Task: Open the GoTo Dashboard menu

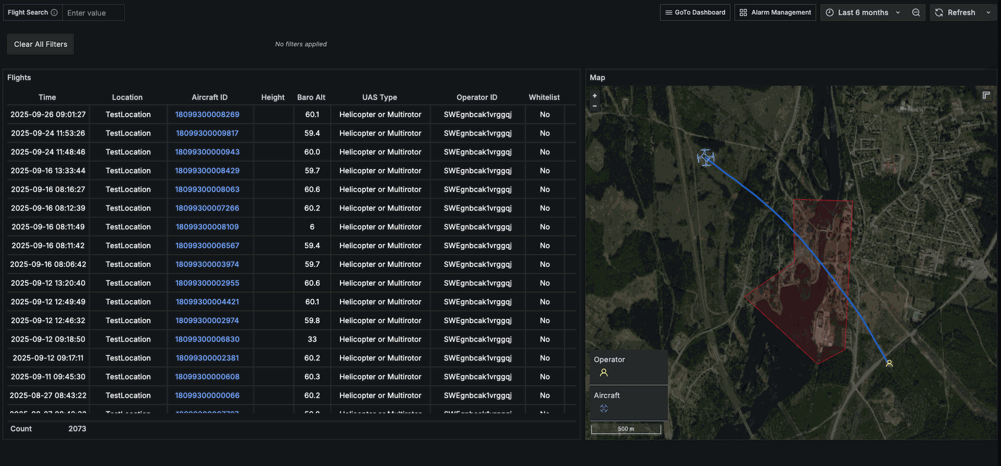Action: (x=695, y=13)
